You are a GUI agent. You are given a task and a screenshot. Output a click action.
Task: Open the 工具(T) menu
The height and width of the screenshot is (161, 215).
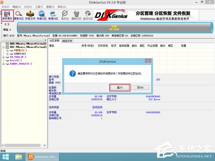39,7
